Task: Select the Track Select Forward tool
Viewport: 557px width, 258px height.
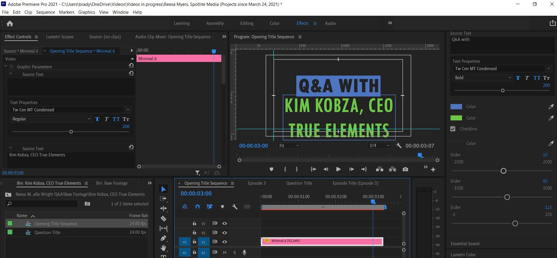Action: pyautogui.click(x=163, y=199)
